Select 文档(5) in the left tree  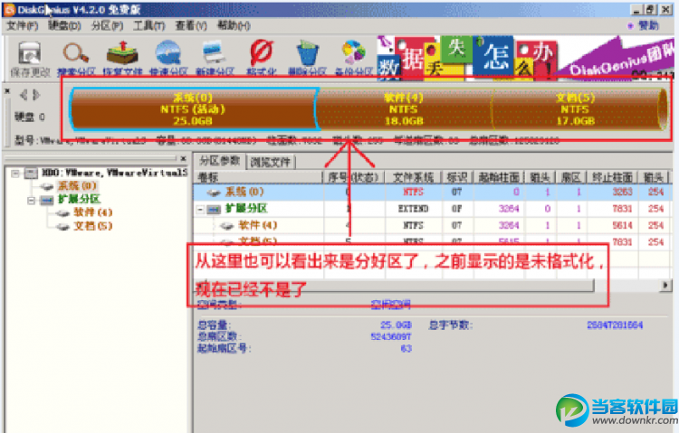coord(92,226)
